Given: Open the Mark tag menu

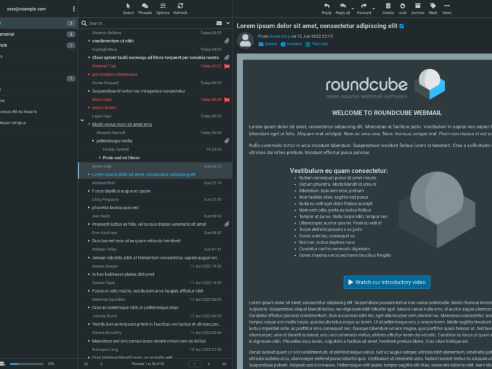Looking at the screenshot, I should 433,9.
